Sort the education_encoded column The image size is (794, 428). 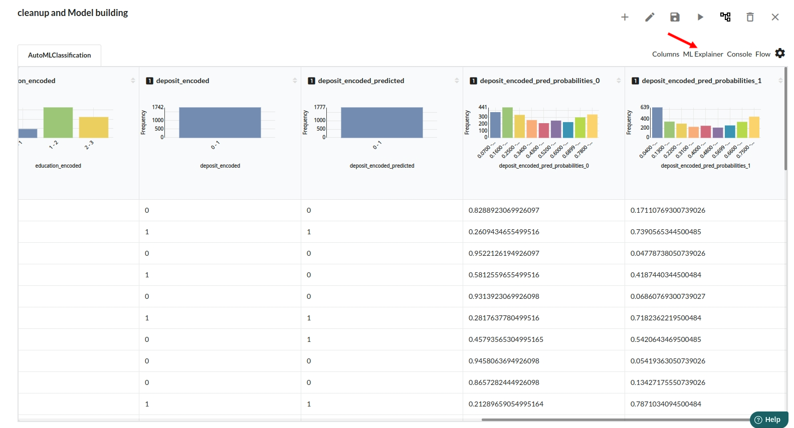pos(133,81)
